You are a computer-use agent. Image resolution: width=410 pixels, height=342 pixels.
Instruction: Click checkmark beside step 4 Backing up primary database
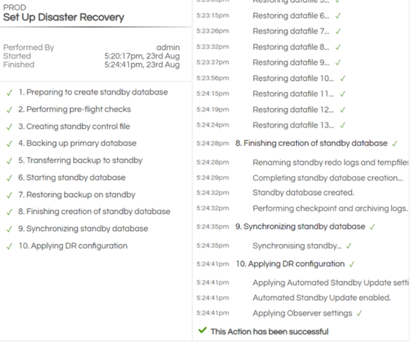tap(10, 144)
